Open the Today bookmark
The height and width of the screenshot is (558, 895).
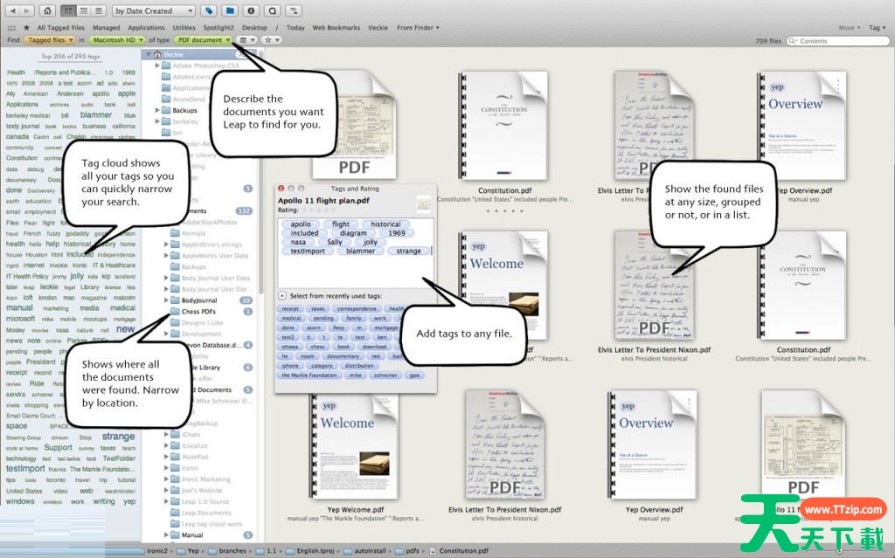pyautogui.click(x=295, y=27)
